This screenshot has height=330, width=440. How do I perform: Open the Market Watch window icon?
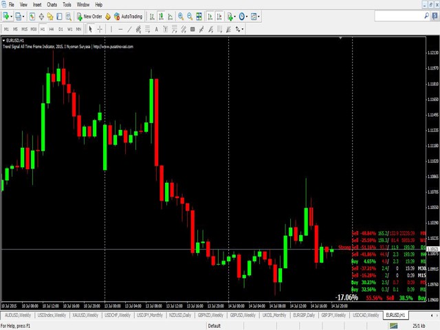(33, 16)
